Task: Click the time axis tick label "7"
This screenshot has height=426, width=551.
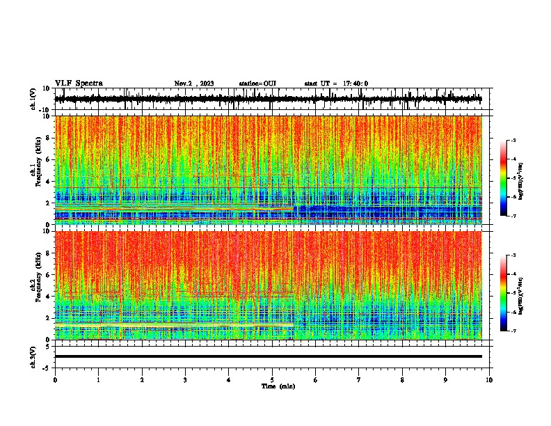Action: [x=359, y=380]
